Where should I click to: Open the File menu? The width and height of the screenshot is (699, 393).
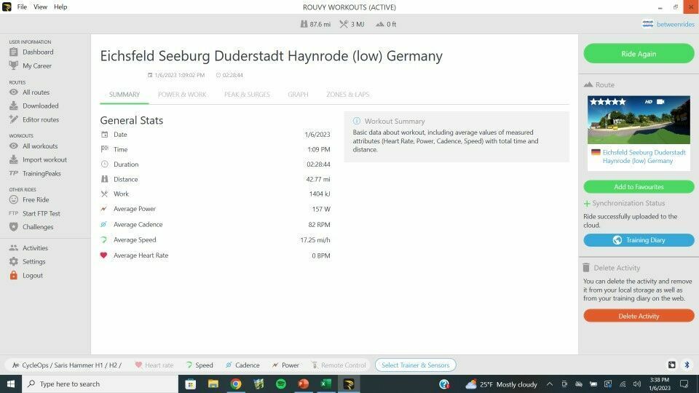[22, 7]
